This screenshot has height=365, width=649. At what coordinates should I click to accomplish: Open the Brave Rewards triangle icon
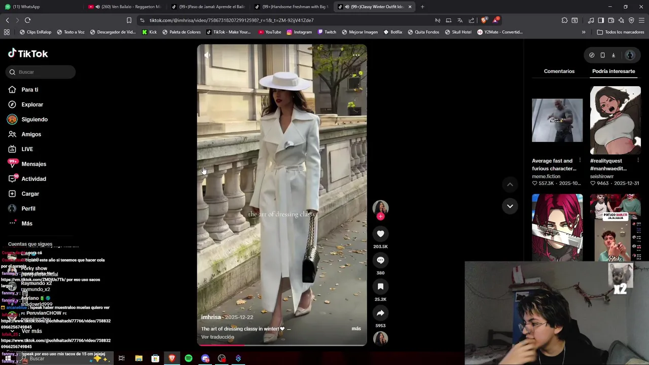[x=496, y=20]
